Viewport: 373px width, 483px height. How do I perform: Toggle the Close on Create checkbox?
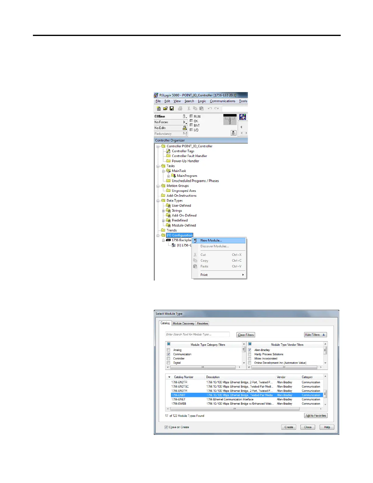[166, 427]
